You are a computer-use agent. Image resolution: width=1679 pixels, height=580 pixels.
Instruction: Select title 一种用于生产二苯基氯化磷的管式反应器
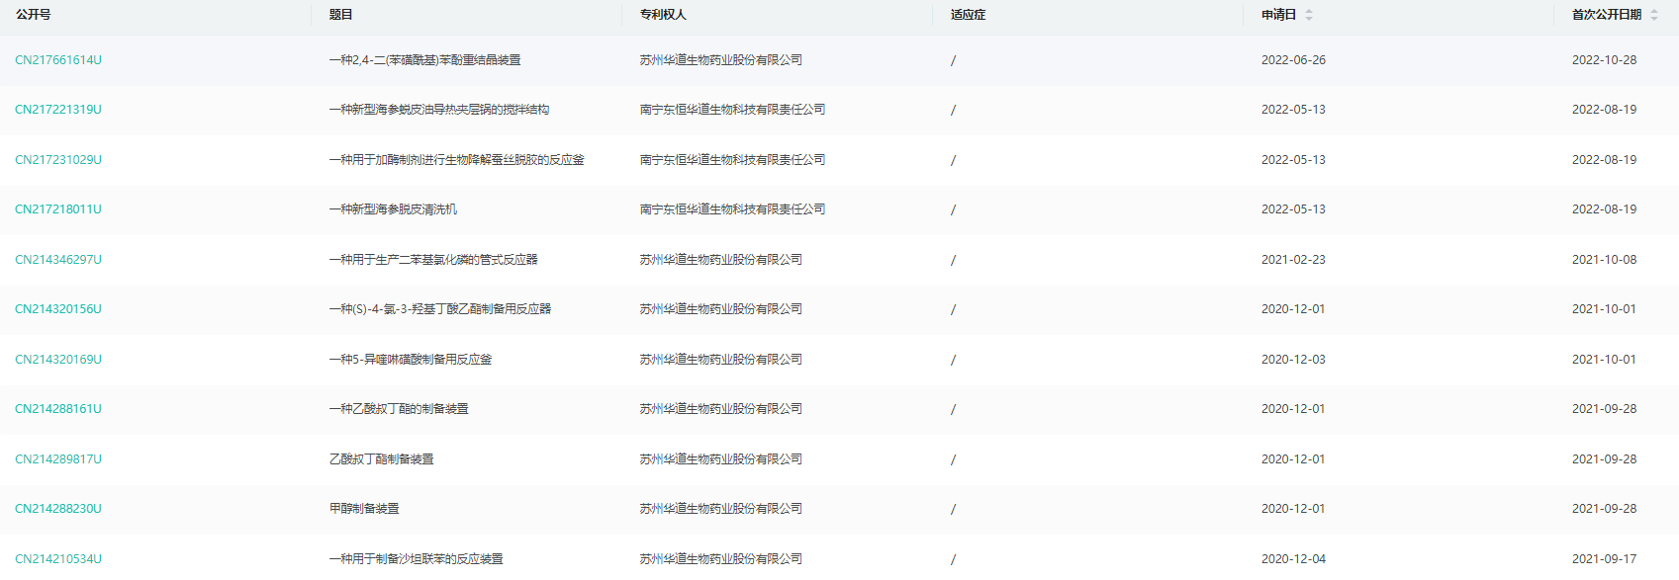[433, 260]
